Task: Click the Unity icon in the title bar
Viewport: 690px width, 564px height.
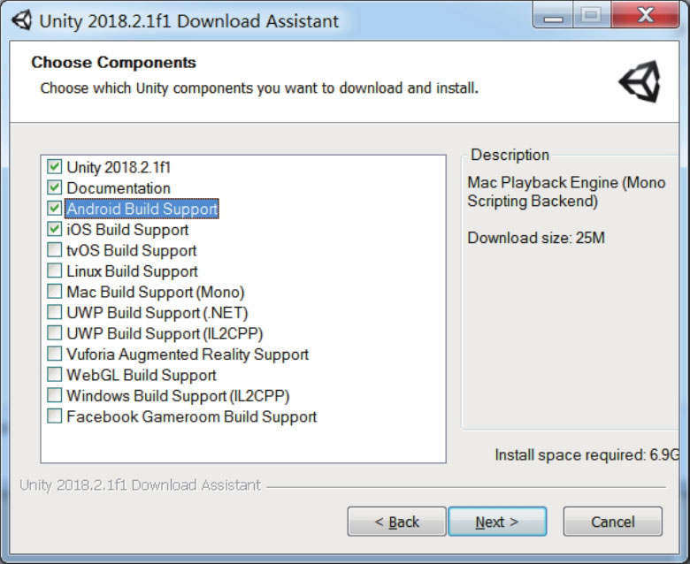Action: [x=21, y=20]
